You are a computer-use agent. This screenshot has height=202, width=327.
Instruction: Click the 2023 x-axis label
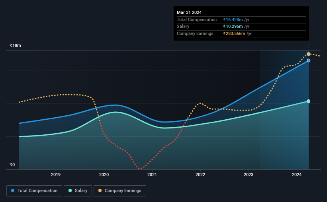[249, 175]
